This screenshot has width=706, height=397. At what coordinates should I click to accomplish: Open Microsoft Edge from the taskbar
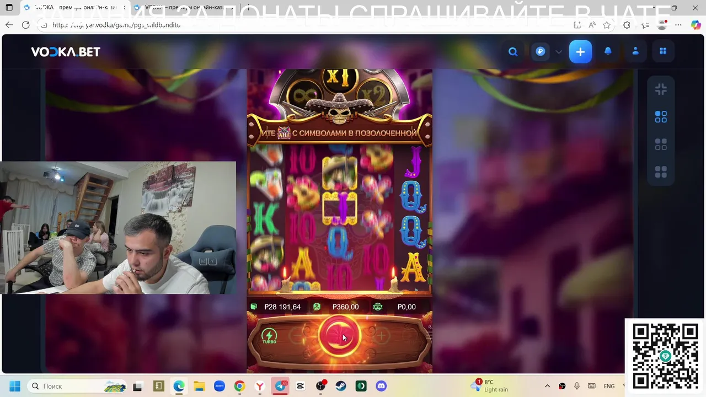(x=179, y=386)
